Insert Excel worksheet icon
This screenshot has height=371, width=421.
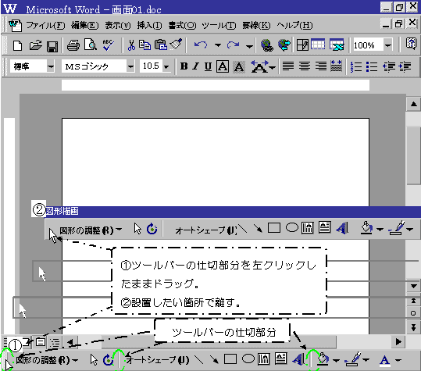pos(337,45)
